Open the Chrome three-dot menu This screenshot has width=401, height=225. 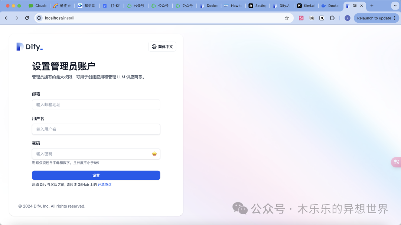pyautogui.click(x=395, y=18)
